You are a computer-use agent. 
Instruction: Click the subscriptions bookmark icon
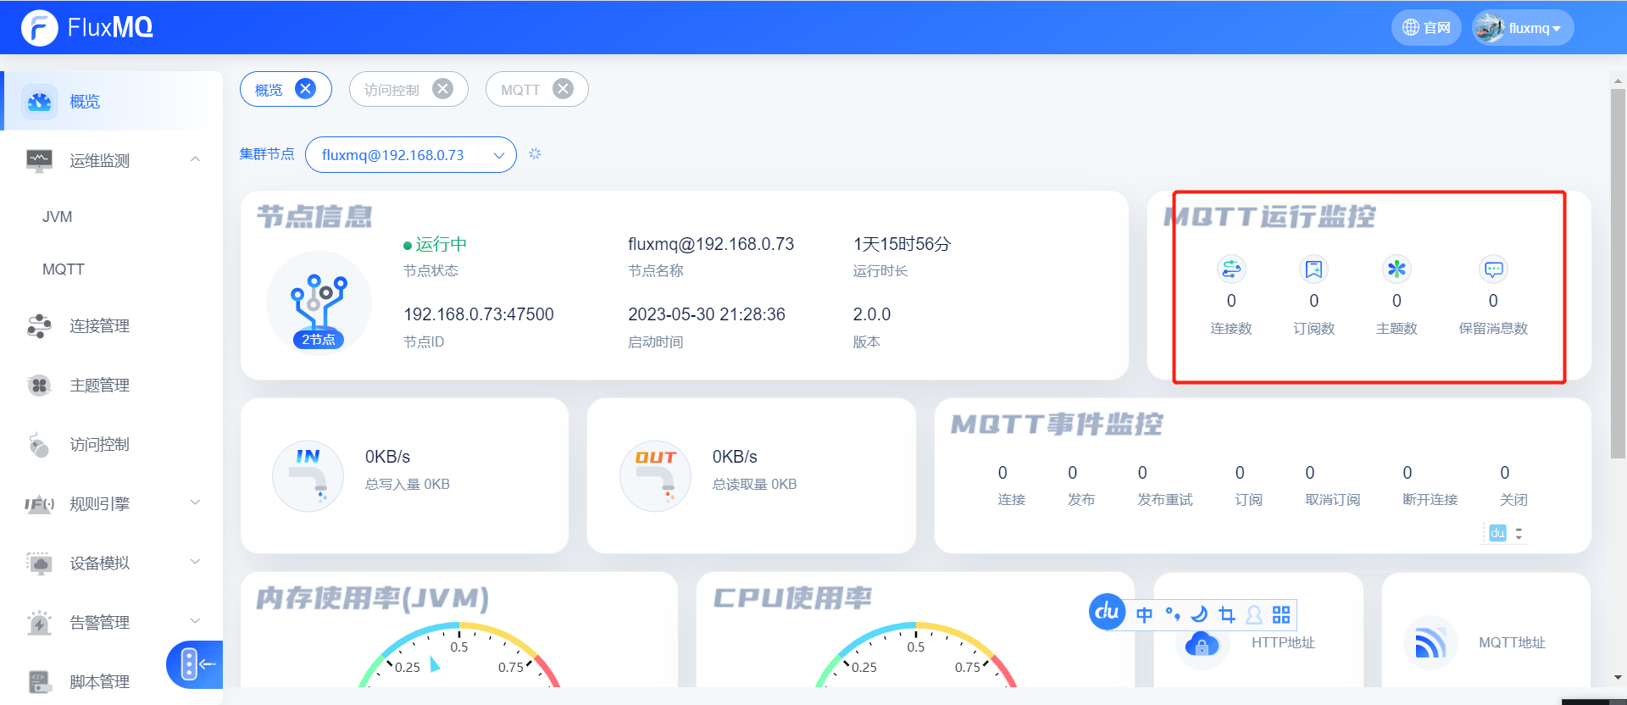pyautogui.click(x=1313, y=269)
